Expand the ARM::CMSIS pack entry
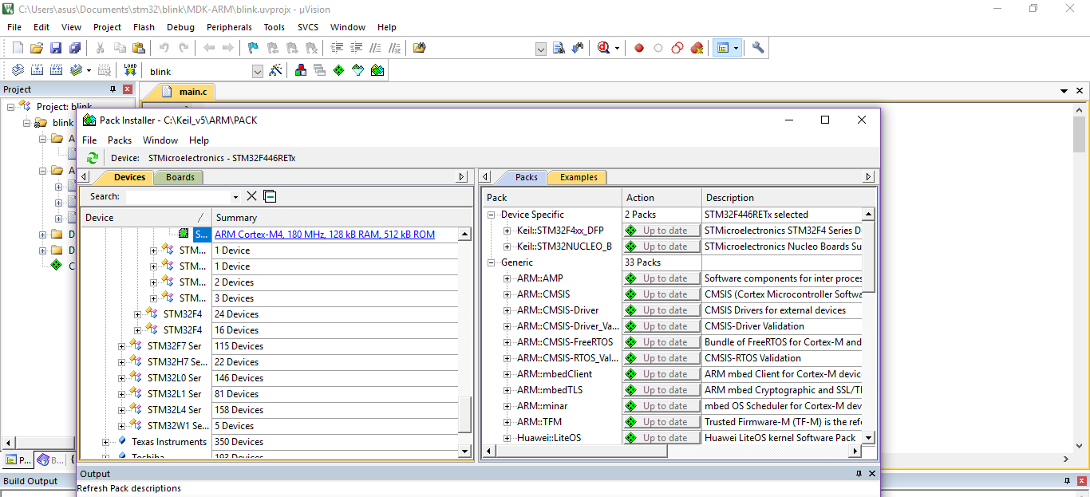Image resolution: width=1090 pixels, height=497 pixels. pyautogui.click(x=507, y=294)
